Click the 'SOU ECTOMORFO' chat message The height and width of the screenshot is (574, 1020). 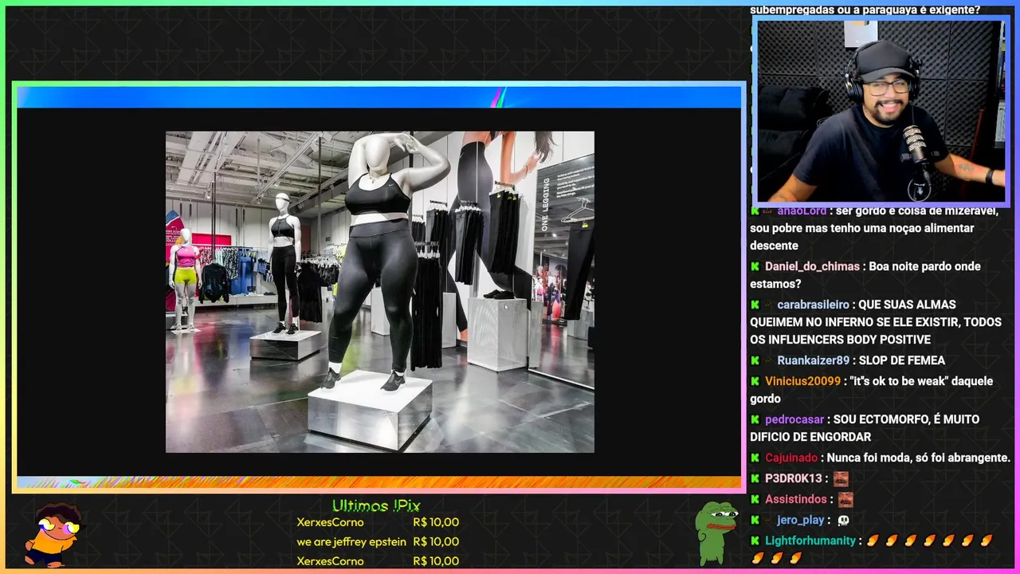[865, 428]
